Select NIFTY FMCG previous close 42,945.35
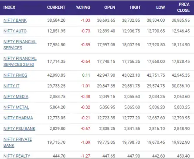Viewport: 194px width, 159px height. 180,75
